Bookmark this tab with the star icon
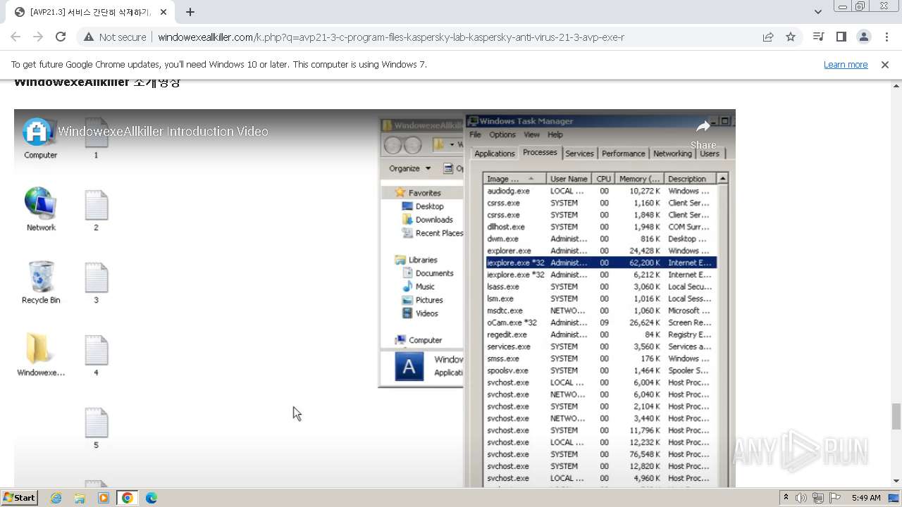This screenshot has width=902, height=507. pos(791,37)
